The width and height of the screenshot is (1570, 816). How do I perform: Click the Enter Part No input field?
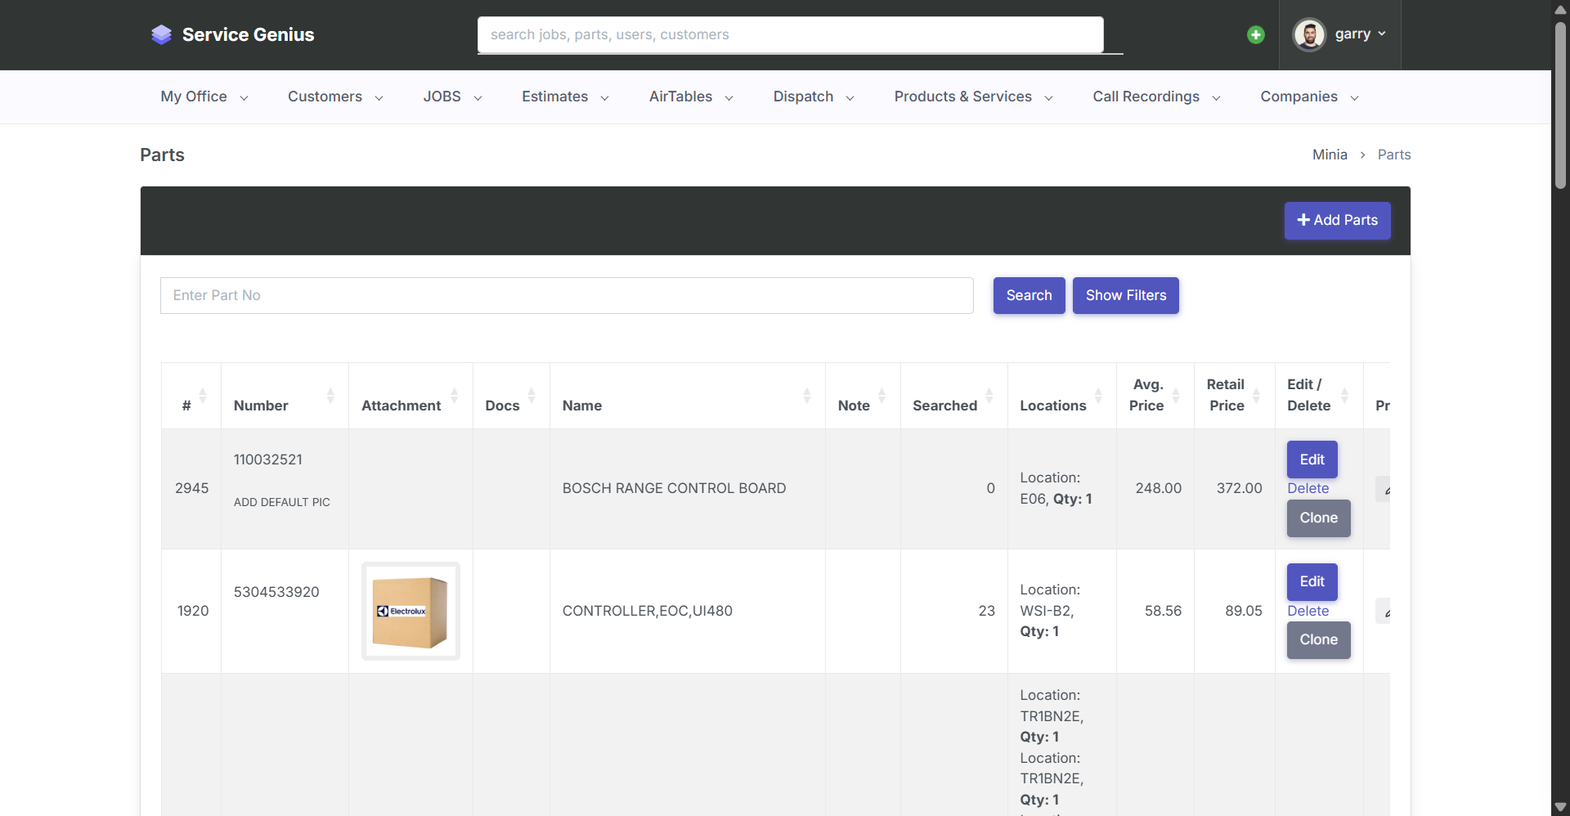[x=566, y=295]
